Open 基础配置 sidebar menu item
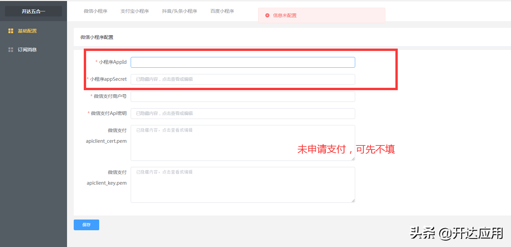This screenshot has width=511, height=247. (x=34, y=31)
